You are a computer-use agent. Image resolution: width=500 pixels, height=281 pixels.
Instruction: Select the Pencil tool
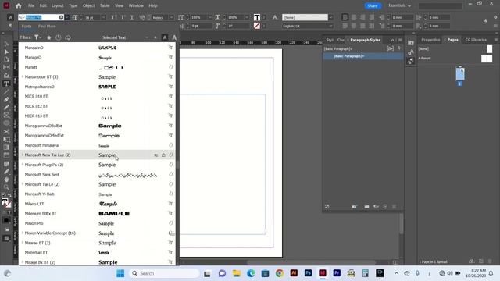pos(6,108)
